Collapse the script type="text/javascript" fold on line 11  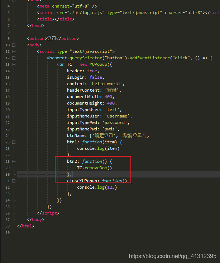pyautogui.click(x=14, y=51)
